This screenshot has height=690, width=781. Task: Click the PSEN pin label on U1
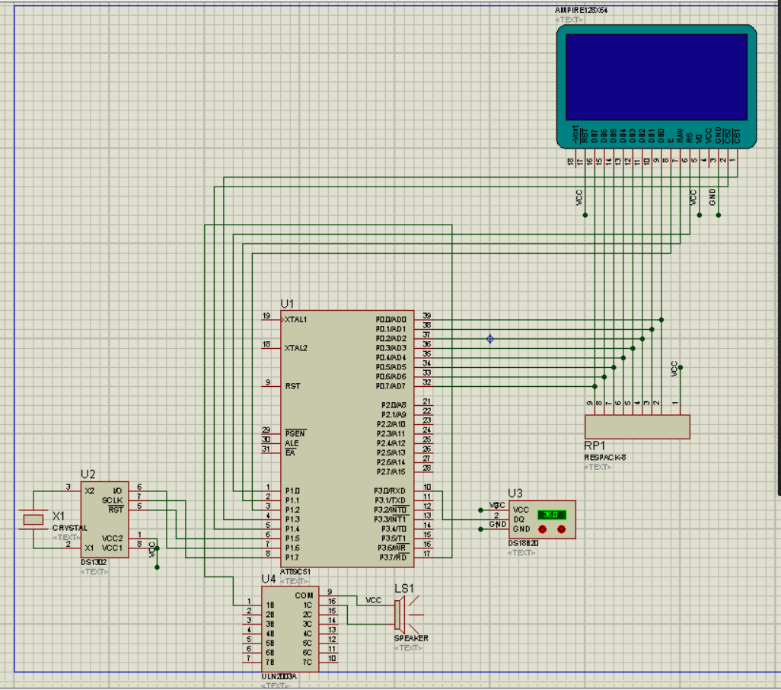click(x=295, y=433)
